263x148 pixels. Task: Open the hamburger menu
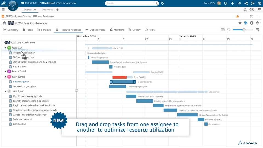(3, 10)
